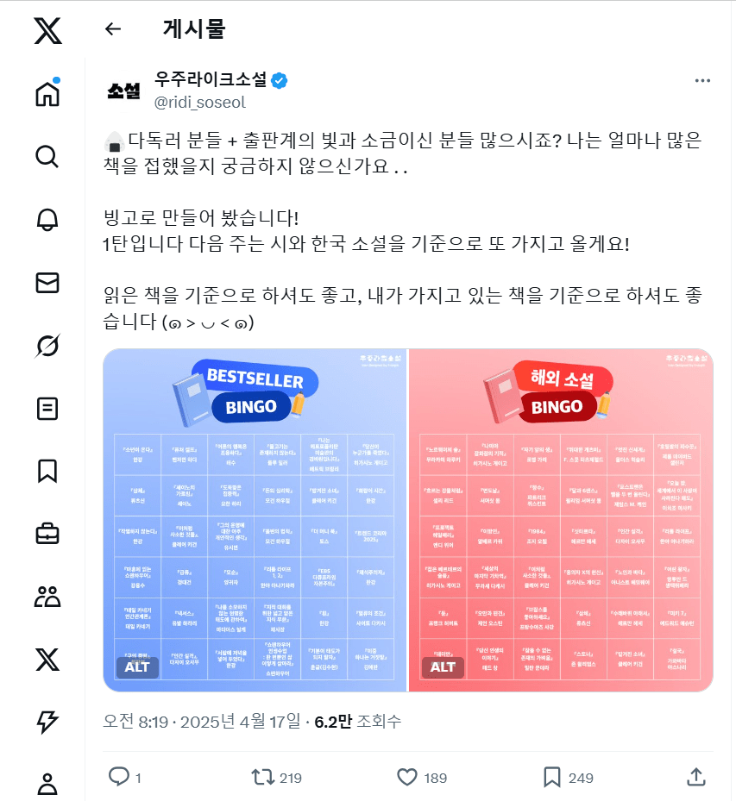Bookmark this post
The image size is (736, 801).
(x=552, y=777)
